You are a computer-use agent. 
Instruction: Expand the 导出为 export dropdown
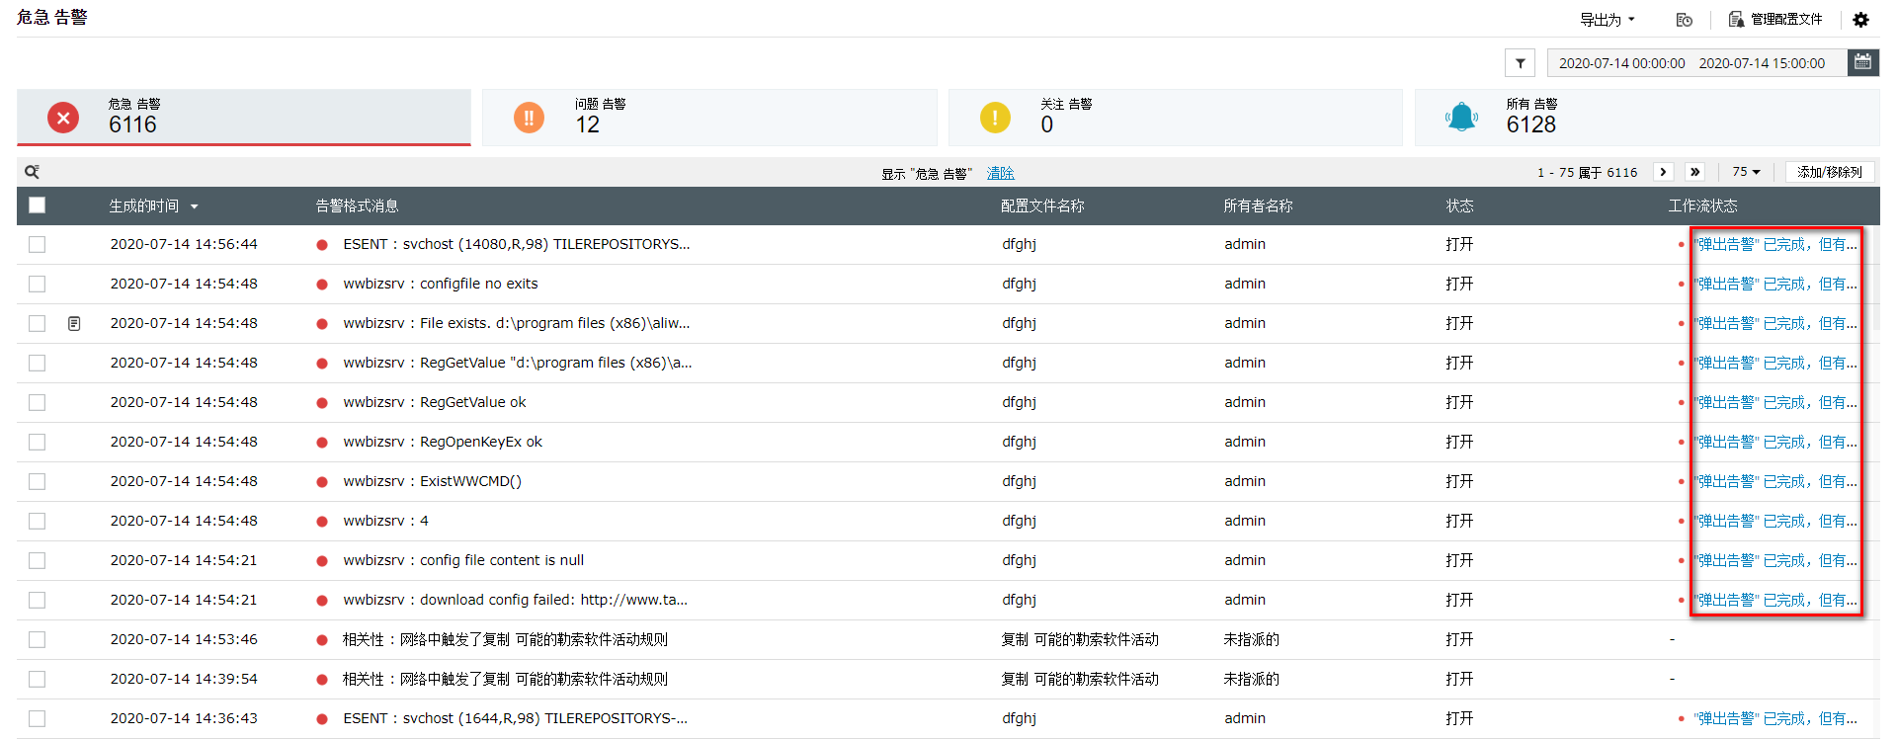click(x=1607, y=20)
